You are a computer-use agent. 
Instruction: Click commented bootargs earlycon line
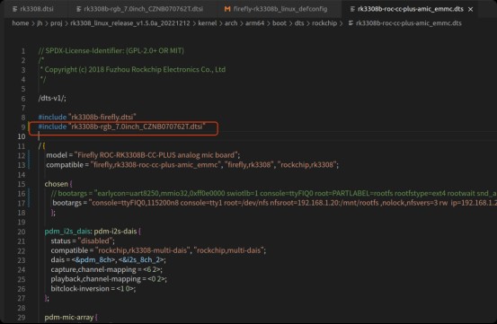pos(274,193)
